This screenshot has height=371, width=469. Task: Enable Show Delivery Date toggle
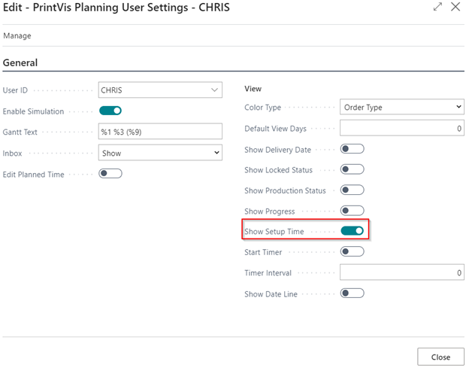[352, 149]
